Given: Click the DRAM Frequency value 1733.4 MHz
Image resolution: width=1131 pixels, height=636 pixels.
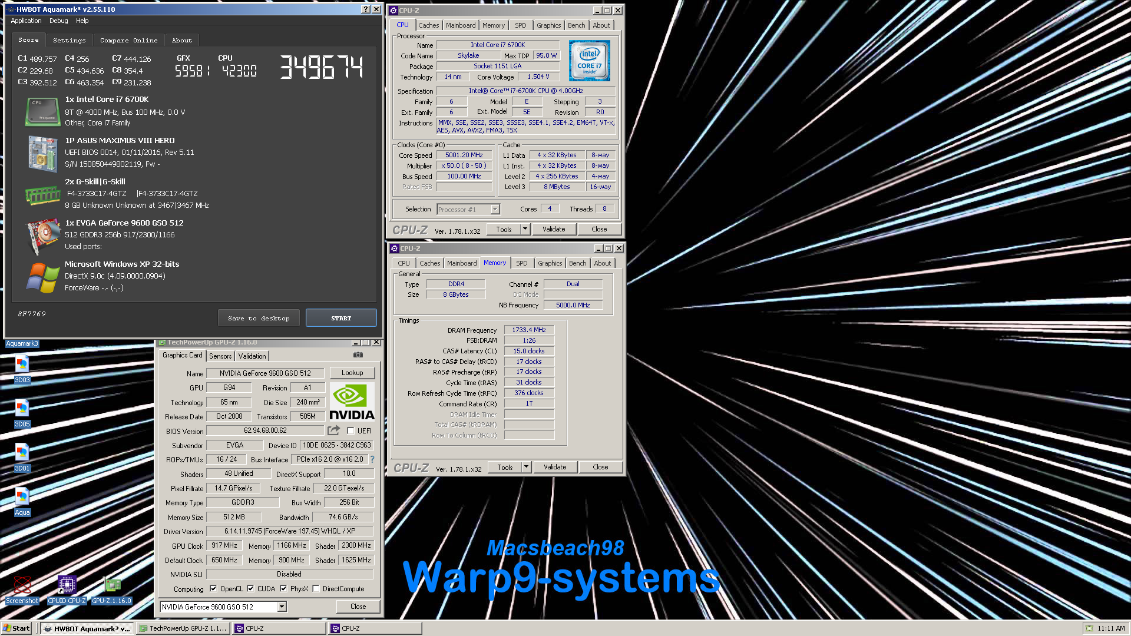Looking at the screenshot, I should click(529, 330).
